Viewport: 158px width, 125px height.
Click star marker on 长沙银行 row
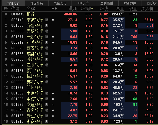pyautogui.click(x=53, y=37)
